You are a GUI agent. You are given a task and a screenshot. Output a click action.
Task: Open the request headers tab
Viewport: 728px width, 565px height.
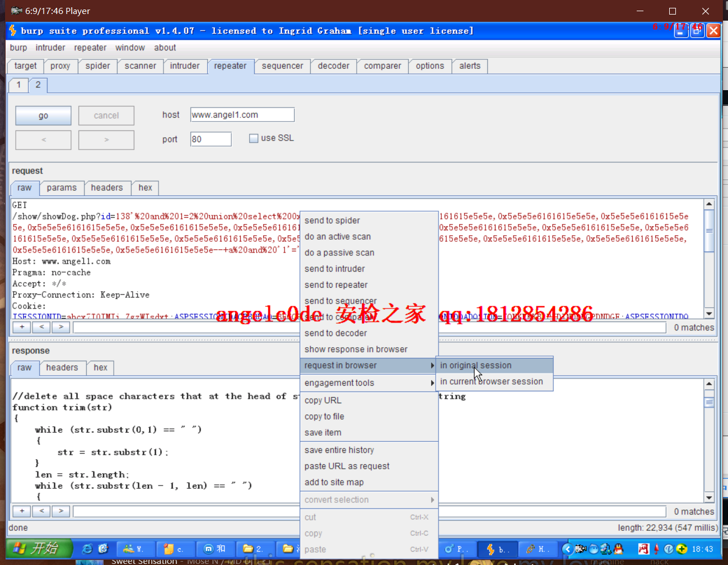pyautogui.click(x=107, y=188)
